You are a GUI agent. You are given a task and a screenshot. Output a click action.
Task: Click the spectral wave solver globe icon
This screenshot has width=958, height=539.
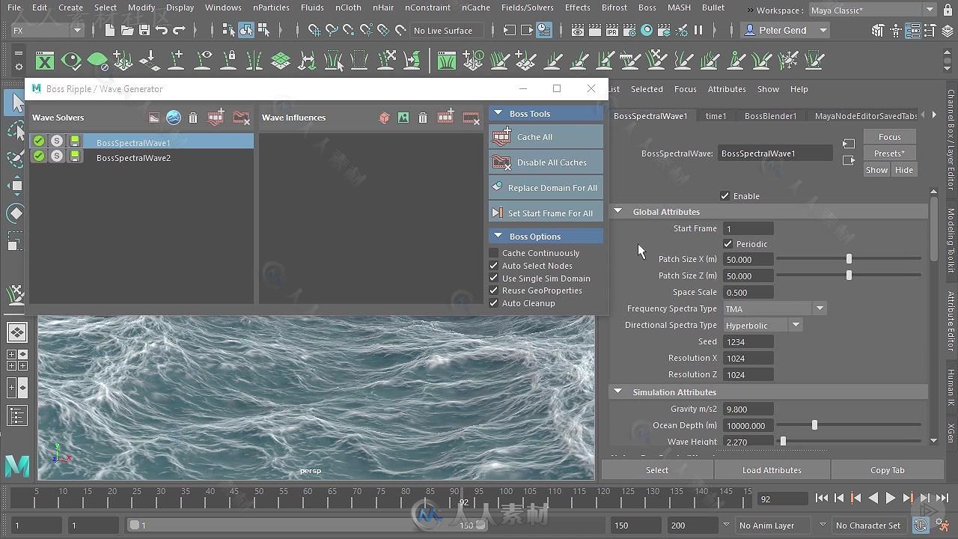tap(174, 118)
